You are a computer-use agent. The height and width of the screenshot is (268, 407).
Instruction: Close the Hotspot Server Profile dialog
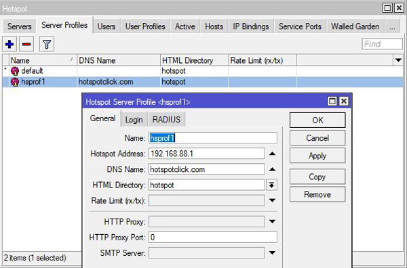(x=344, y=101)
